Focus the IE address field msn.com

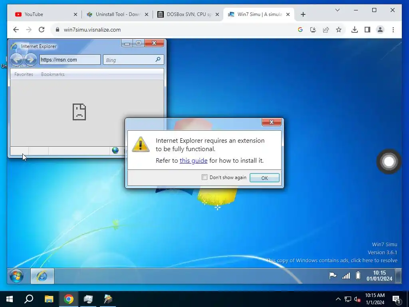[x=70, y=60]
